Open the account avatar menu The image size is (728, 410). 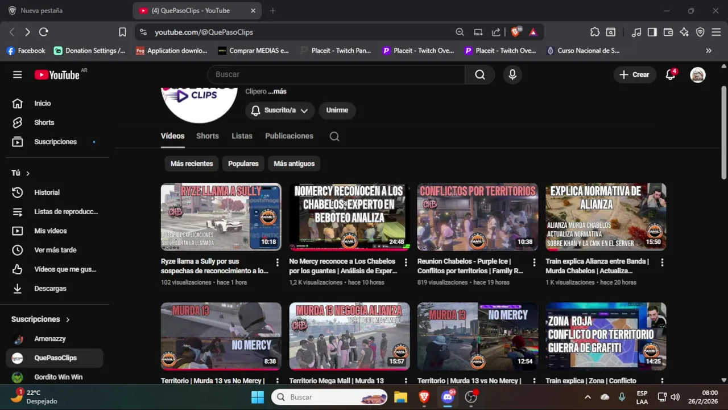tap(698, 75)
